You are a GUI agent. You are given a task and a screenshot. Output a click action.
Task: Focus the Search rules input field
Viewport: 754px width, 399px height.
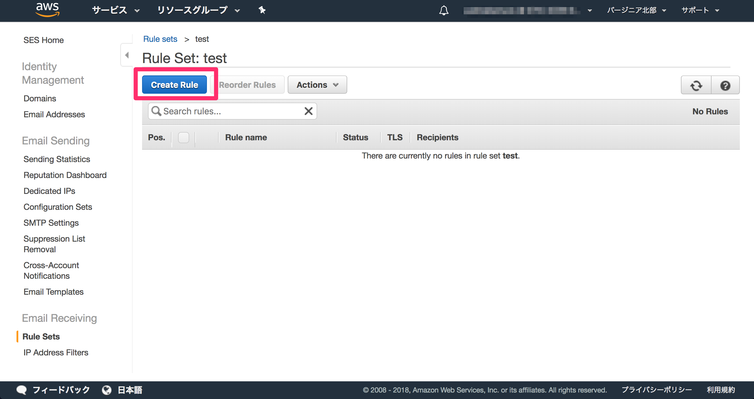coord(232,111)
